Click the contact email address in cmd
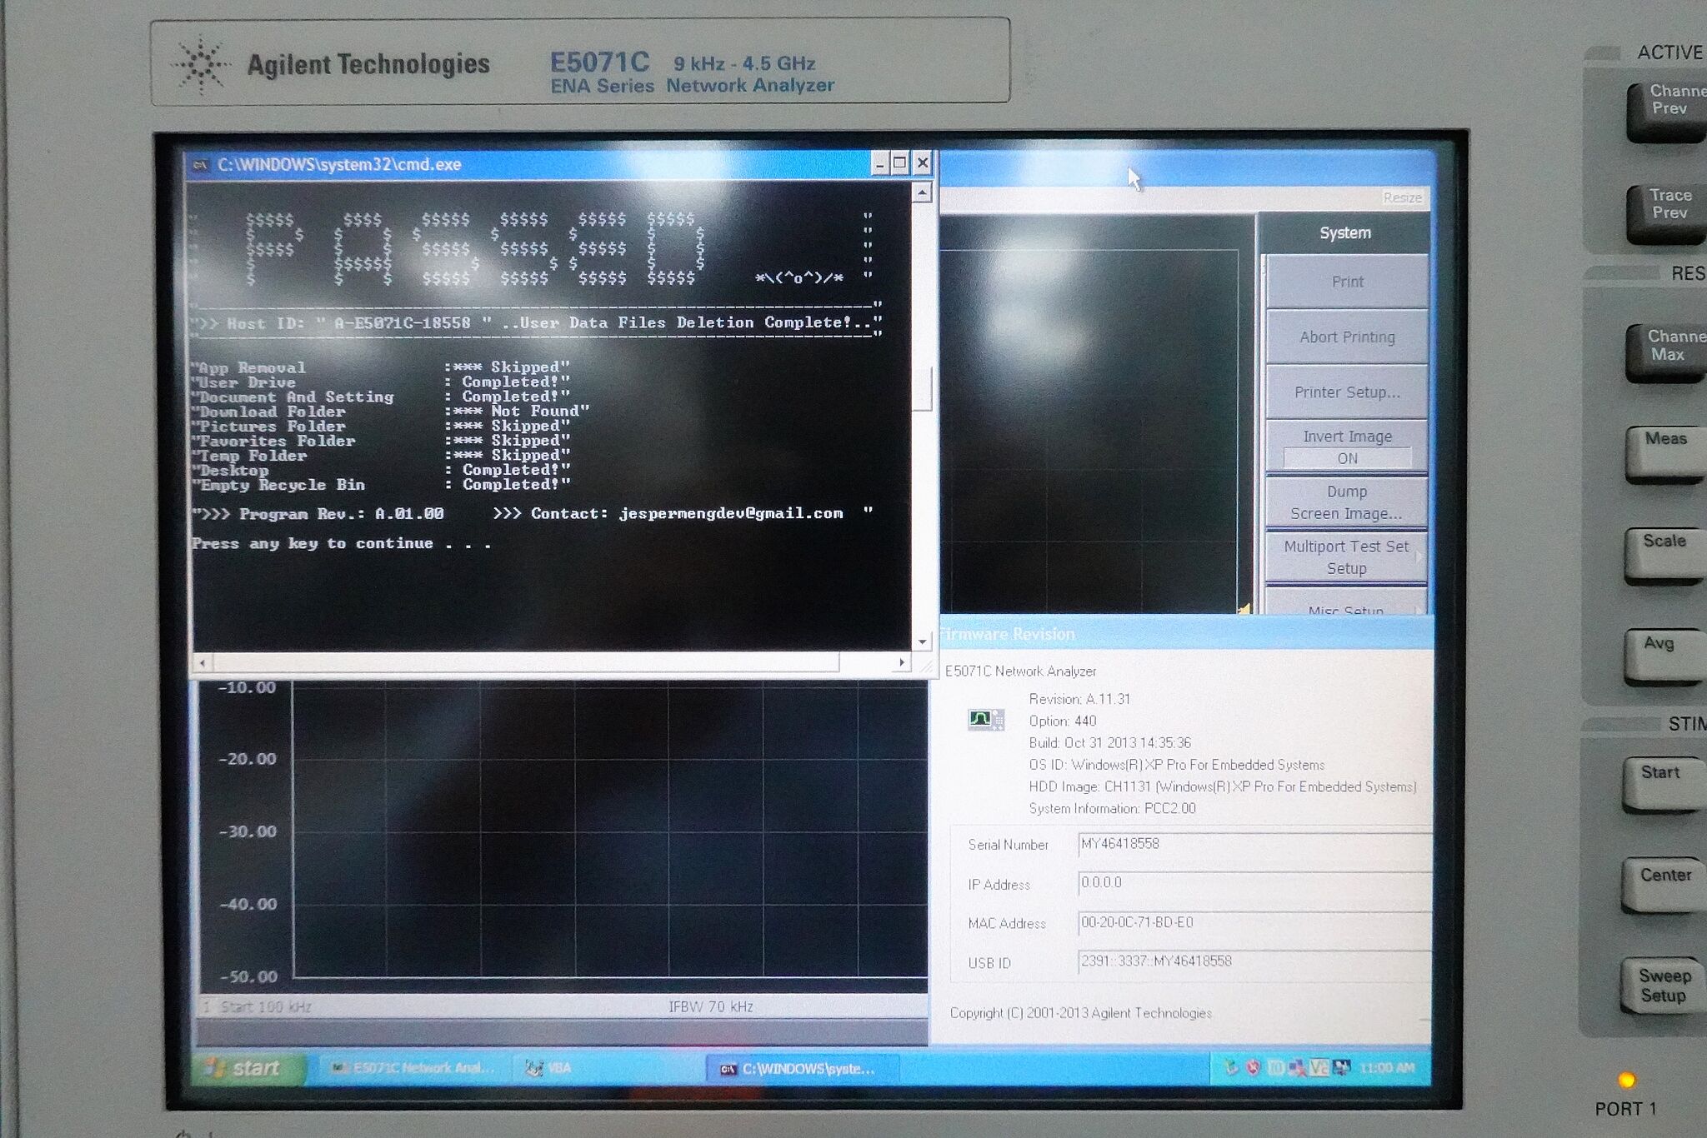The image size is (1707, 1138). click(731, 514)
